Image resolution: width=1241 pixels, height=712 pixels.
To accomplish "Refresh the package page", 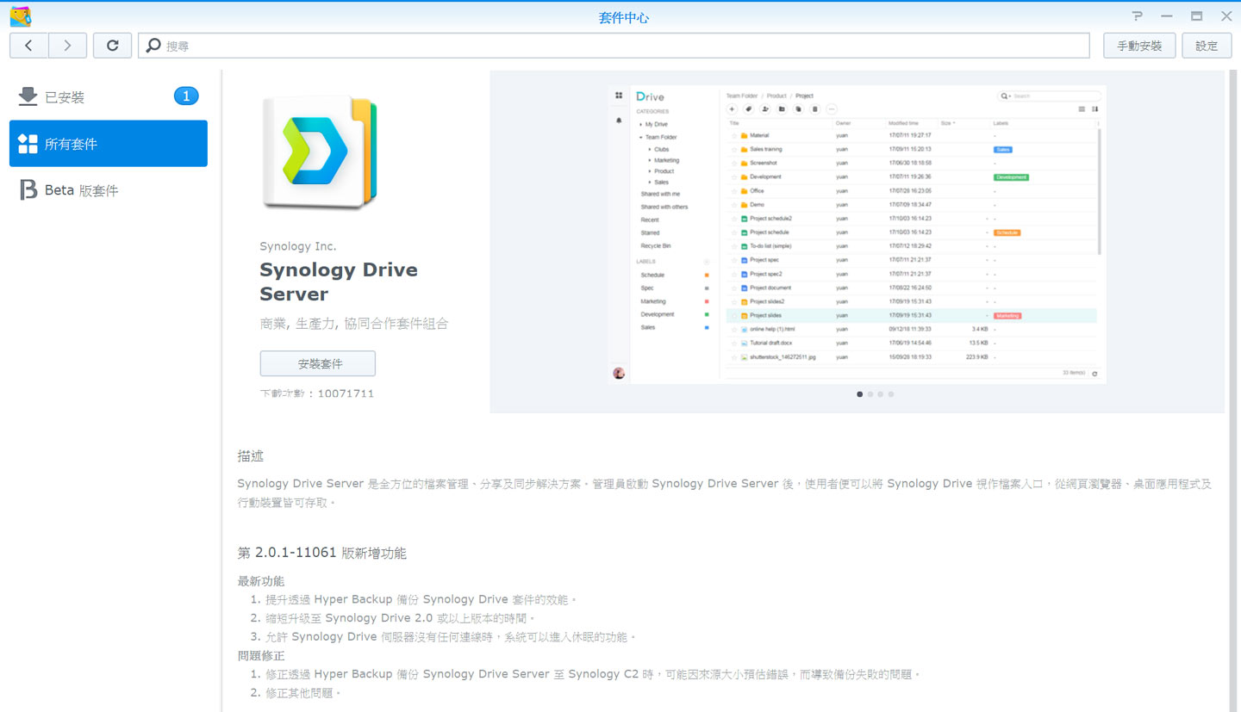I will pyautogui.click(x=112, y=46).
